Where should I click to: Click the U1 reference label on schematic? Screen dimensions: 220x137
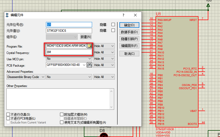pos(158,14)
